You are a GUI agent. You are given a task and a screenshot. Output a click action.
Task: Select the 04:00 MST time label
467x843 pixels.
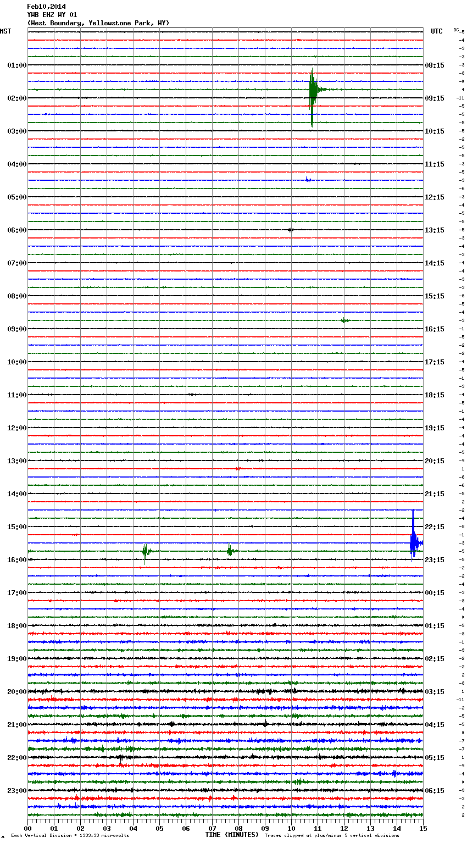(17, 164)
